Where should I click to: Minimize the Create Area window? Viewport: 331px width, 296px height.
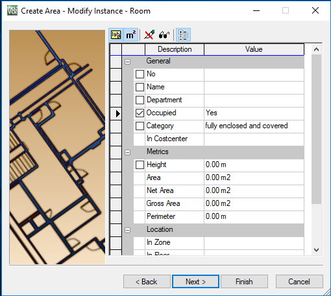pyautogui.click(x=256, y=10)
